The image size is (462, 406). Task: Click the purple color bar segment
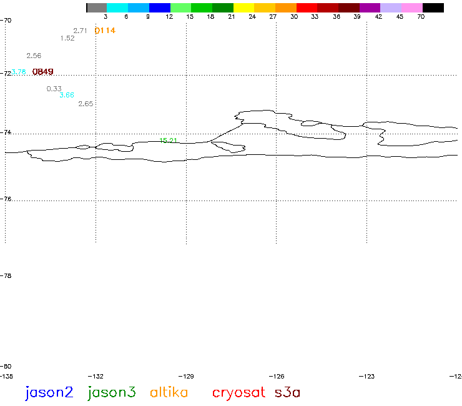(370, 7)
